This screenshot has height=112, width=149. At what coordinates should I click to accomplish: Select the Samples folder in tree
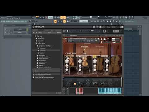(42, 54)
